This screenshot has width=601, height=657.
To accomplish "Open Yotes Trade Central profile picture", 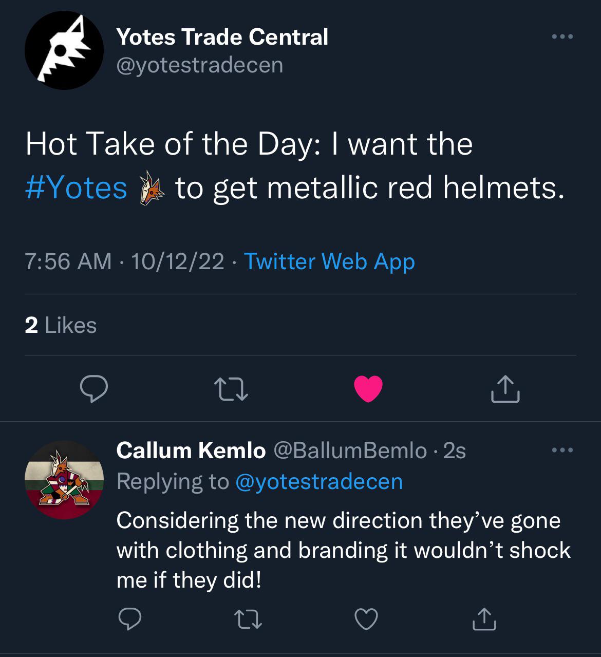I will (64, 50).
